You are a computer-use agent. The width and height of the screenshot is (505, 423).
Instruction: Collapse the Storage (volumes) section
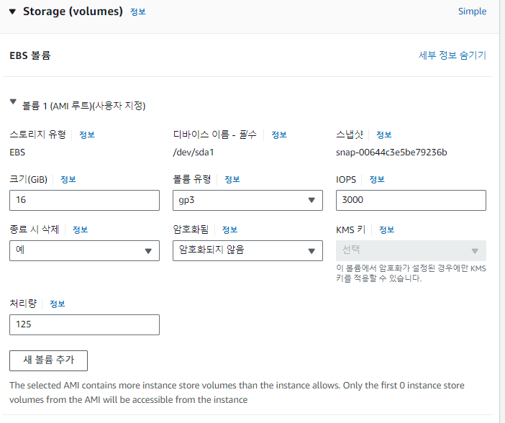[x=13, y=12]
